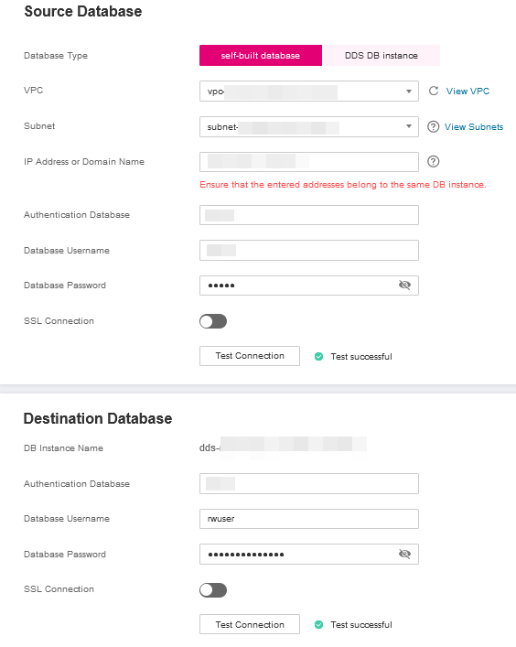Viewport: 516px width, 647px height.
Task: Focus the source Authentication Database field
Action: [309, 215]
